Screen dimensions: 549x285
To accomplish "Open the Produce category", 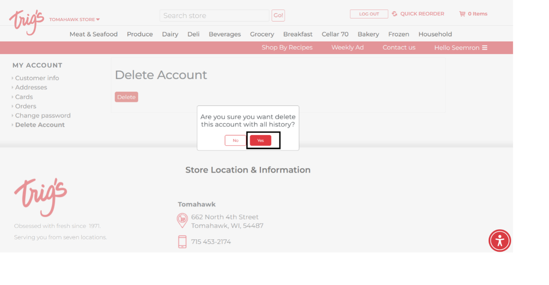I will pyautogui.click(x=140, y=34).
